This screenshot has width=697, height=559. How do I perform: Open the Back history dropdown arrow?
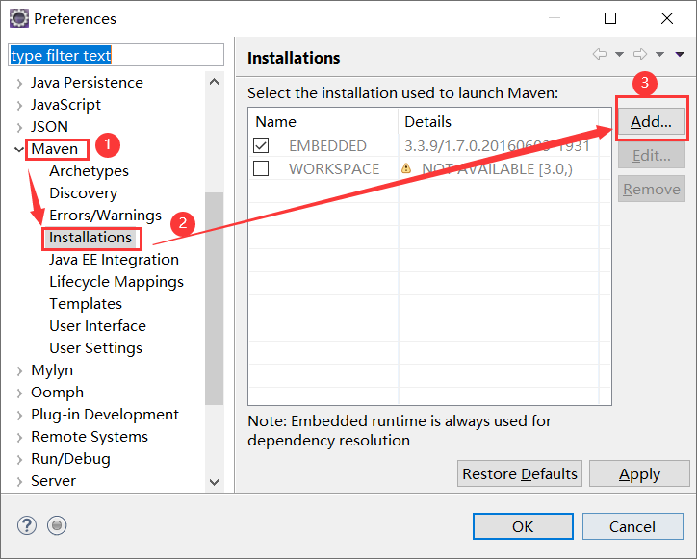[619, 54]
